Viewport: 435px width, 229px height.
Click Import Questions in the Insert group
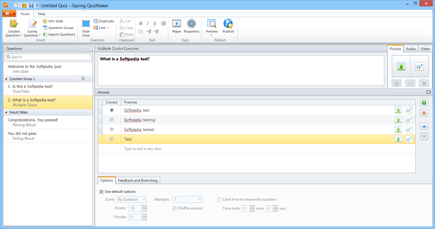59,34
